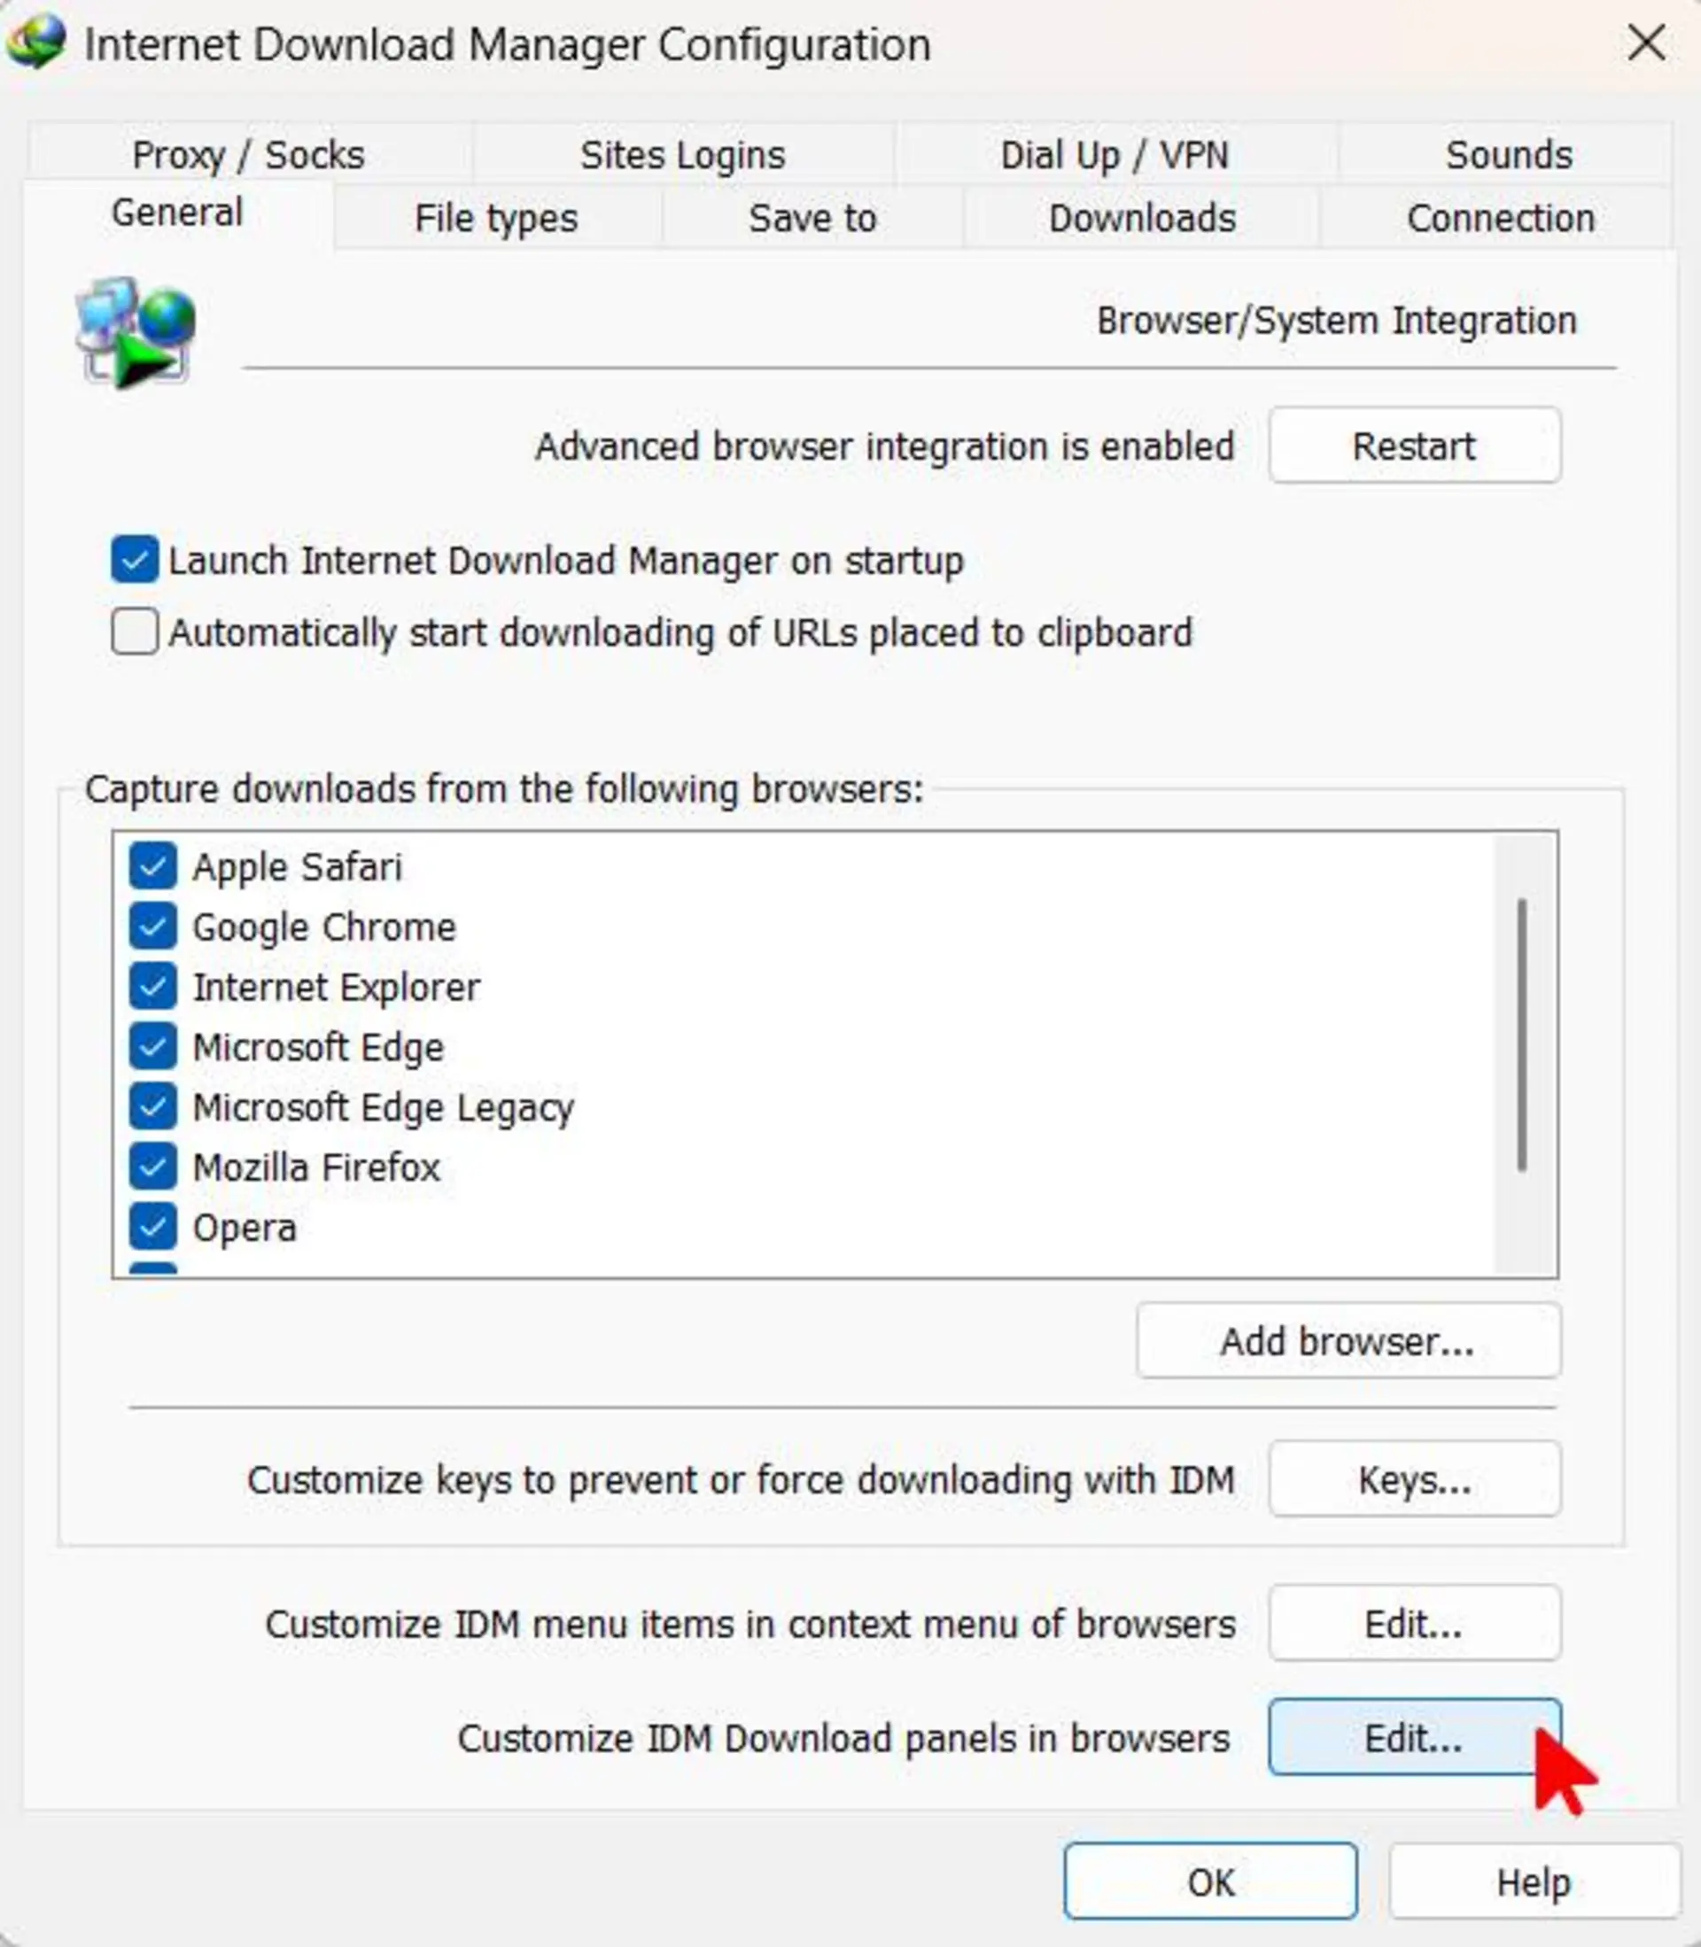1701x1947 pixels.
Task: Uncheck Google Chrome in the browser list
Action: click(x=152, y=926)
